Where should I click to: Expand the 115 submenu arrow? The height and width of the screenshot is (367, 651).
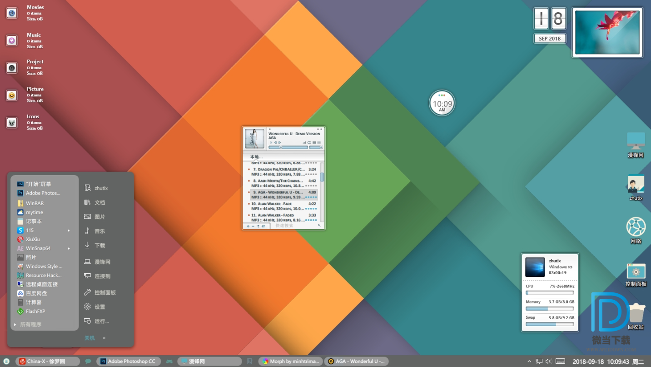coord(69,230)
